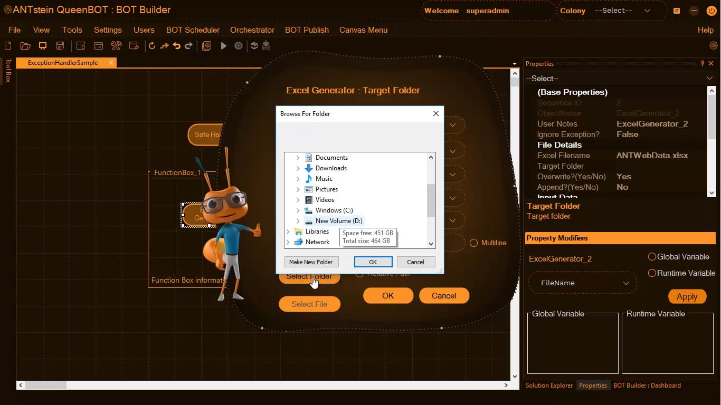The width and height of the screenshot is (721, 405).
Task: Close the ExceptionHandlerSample tab
Action: tap(111, 62)
